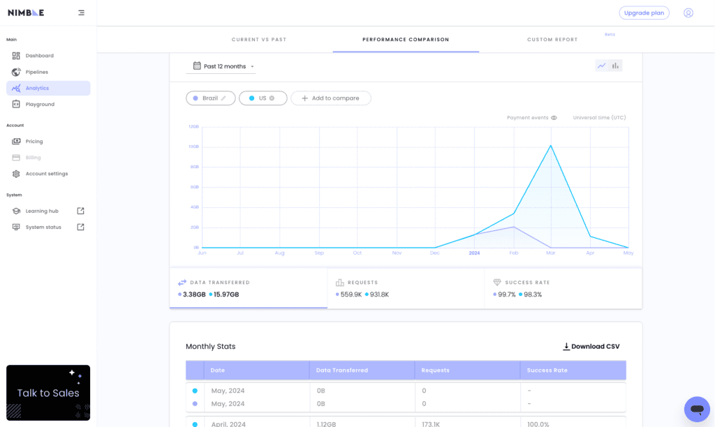Image resolution: width=715 pixels, height=427 pixels.
Task: Select Performance Comparison tab
Action: point(406,40)
